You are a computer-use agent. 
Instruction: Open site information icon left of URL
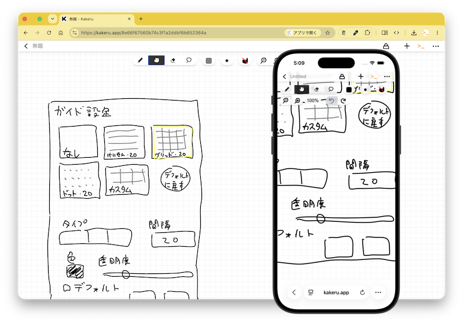click(75, 33)
